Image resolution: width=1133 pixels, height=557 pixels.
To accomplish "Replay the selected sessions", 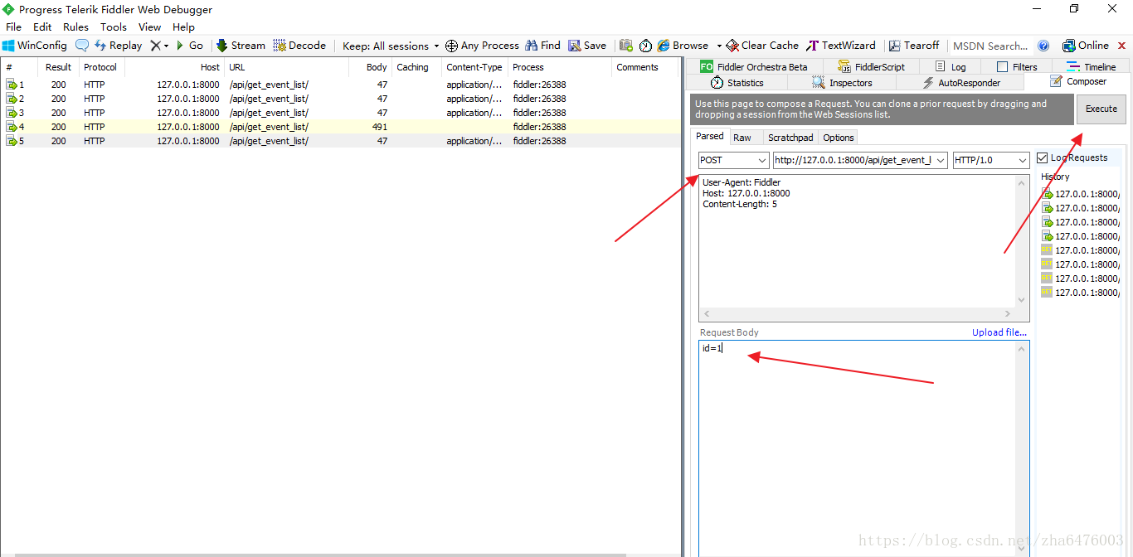I will tap(118, 46).
